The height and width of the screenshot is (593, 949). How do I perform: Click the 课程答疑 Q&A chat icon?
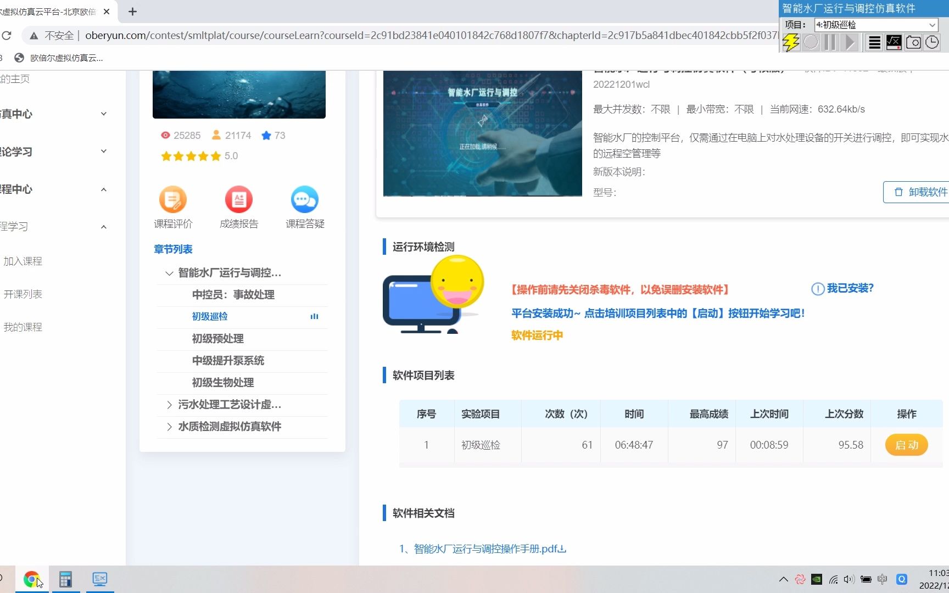[304, 199]
